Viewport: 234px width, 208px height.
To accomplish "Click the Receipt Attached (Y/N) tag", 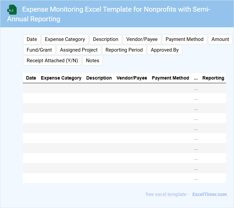I will pos(52,61).
